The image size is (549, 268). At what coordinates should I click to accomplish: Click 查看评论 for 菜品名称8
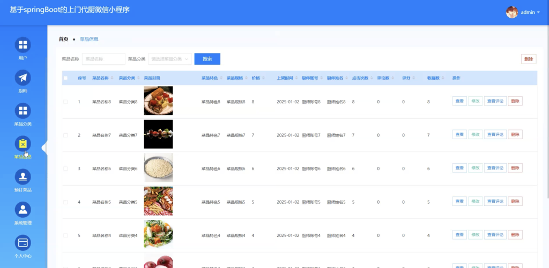tap(495, 101)
